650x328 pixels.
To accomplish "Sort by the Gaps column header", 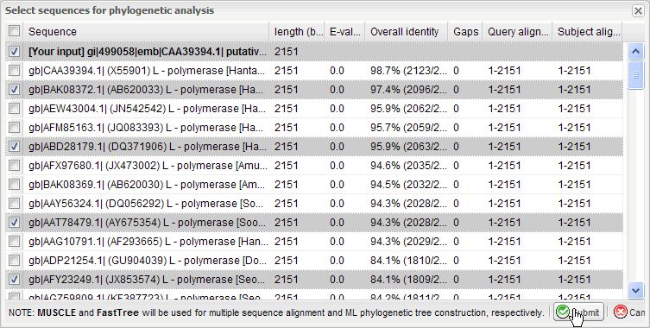I will coord(465,32).
